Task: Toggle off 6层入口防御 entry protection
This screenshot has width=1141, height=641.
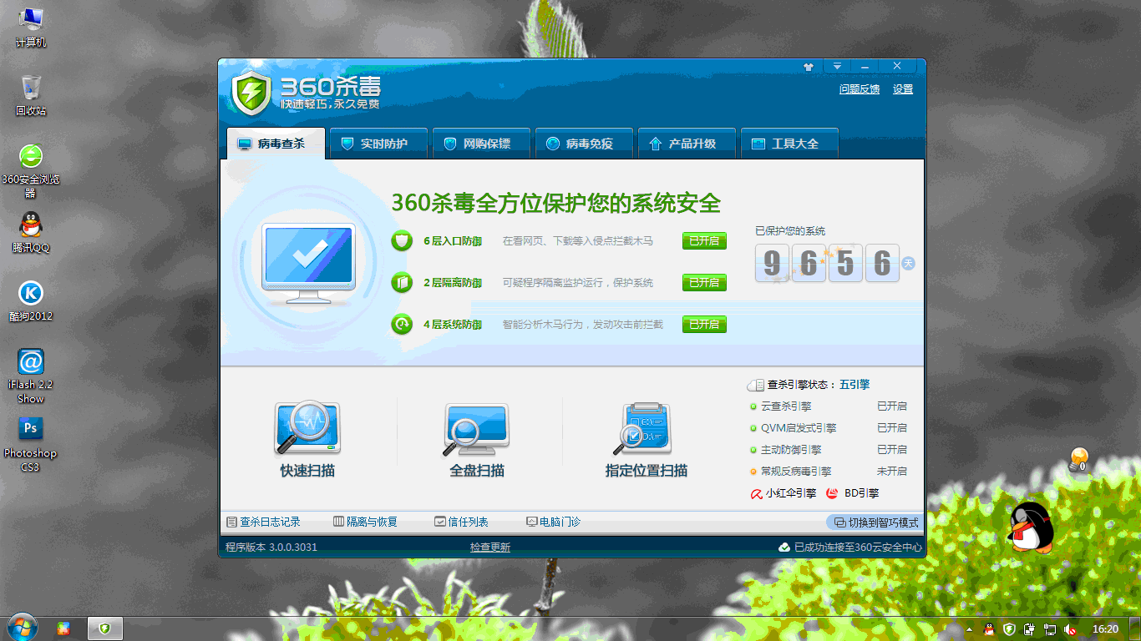Action: (704, 240)
